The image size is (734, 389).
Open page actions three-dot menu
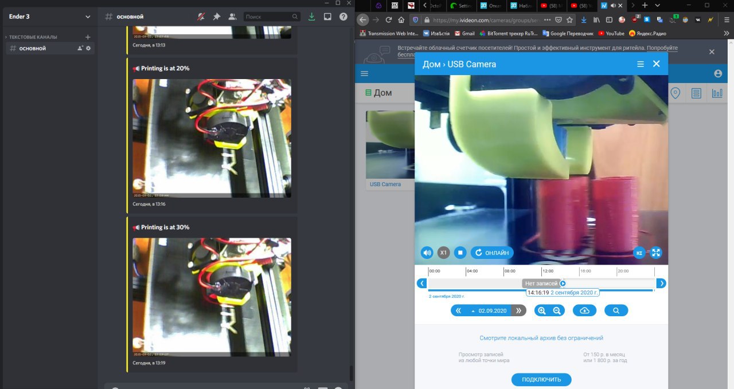click(x=546, y=19)
